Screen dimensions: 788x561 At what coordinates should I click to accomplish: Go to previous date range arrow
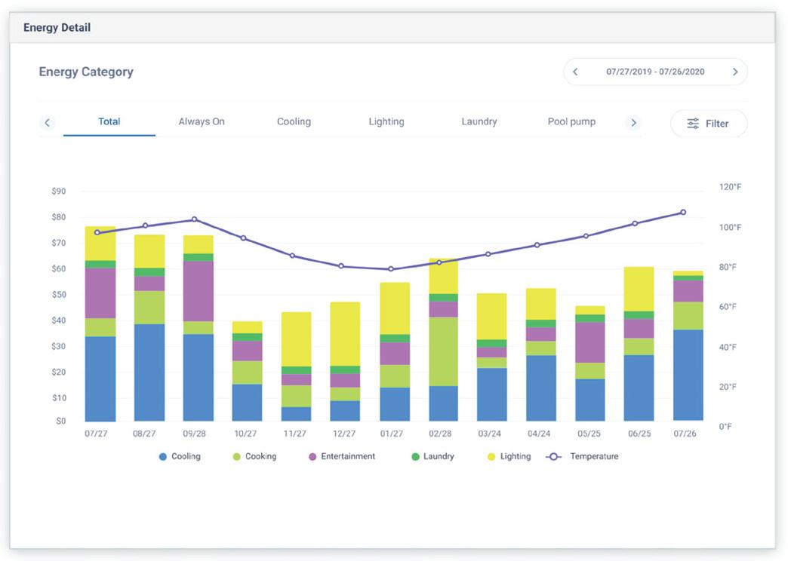[x=575, y=72]
